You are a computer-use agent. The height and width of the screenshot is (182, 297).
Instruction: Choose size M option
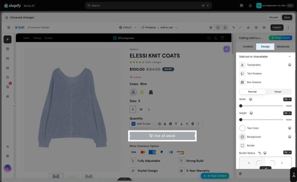pyautogui.click(x=141, y=109)
